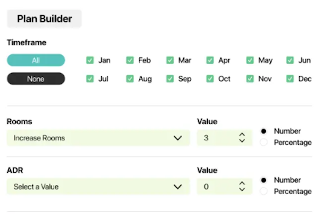Viewport: 326px width, 220px height.
Task: Open the Plan Builder tab
Action: coord(44,19)
